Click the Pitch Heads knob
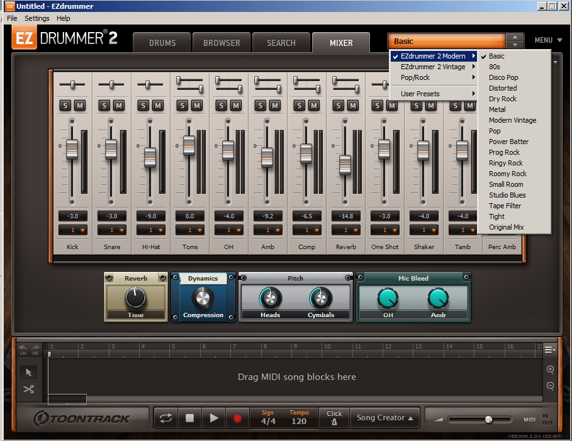Screen dimensions: 572x441 (x=271, y=298)
